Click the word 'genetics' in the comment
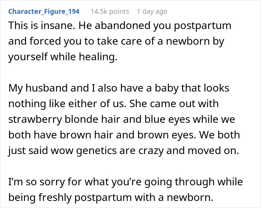Viewport: 261px width, 208px height. point(96,151)
